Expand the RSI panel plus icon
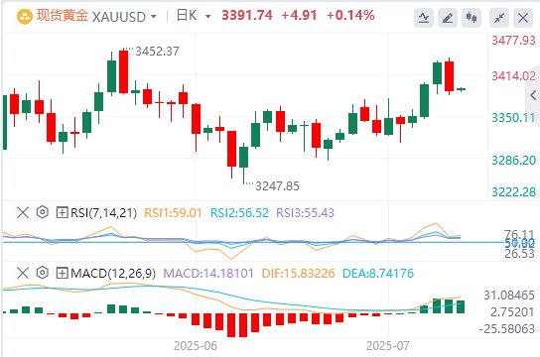 pyautogui.click(x=62, y=212)
